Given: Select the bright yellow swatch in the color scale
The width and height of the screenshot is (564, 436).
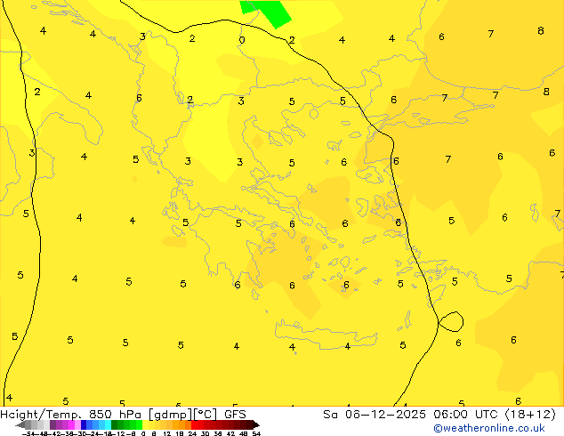Looking at the screenshot, I should (x=145, y=424).
